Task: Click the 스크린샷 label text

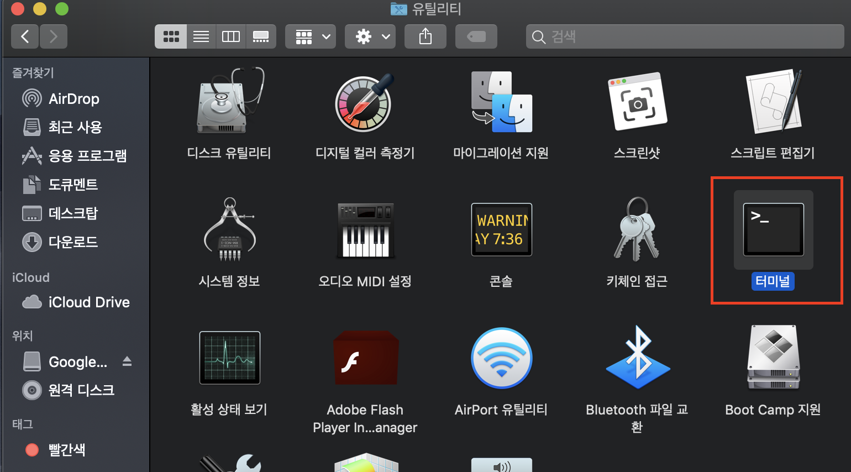Action: click(x=637, y=153)
